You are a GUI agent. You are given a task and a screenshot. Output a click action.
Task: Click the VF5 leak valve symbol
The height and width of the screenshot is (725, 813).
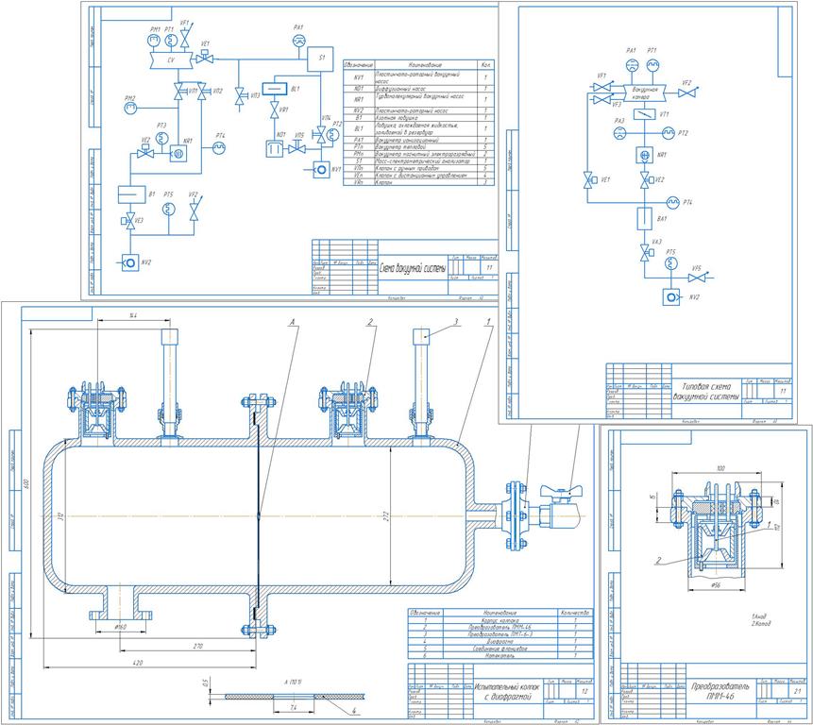698,278
